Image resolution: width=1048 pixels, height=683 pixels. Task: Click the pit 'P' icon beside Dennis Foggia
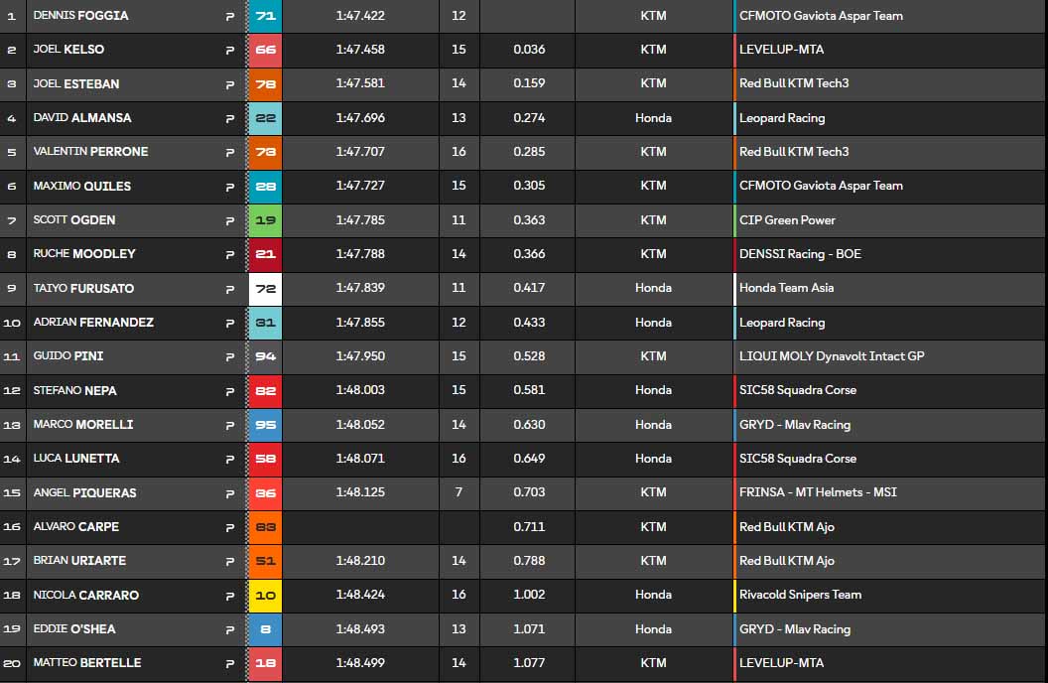[230, 16]
